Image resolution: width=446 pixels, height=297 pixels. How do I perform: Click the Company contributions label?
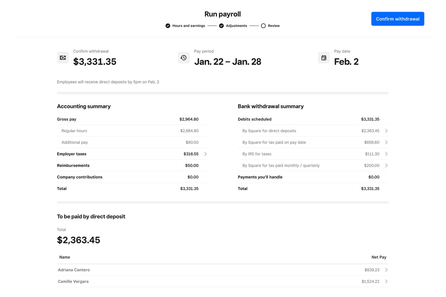point(80,177)
